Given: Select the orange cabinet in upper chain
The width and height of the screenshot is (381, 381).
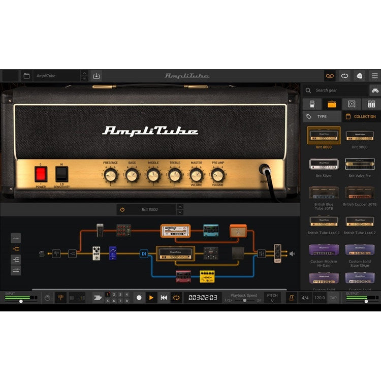Looking at the screenshot, I should 238,231.
